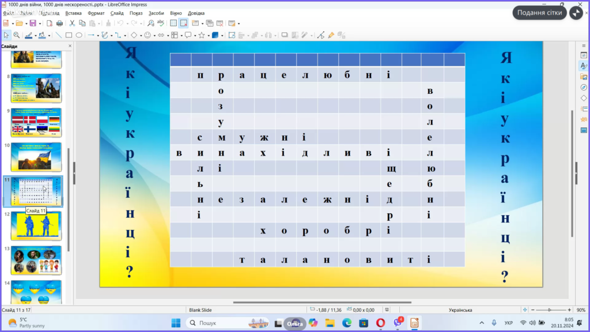Screen dimensions: 590x332
Task: Activate the Zoom & Pan magnifier tool
Action: click(x=17, y=35)
